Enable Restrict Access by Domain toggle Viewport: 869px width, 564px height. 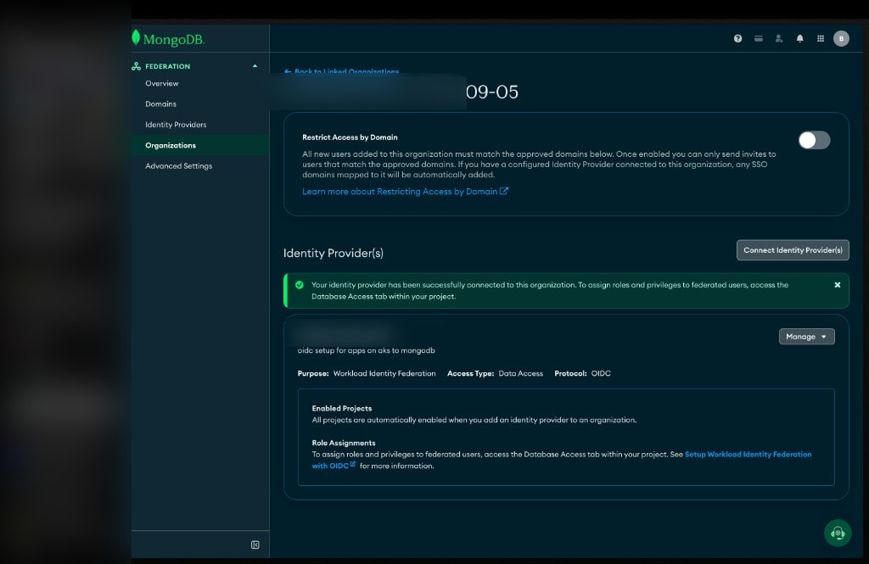[814, 140]
